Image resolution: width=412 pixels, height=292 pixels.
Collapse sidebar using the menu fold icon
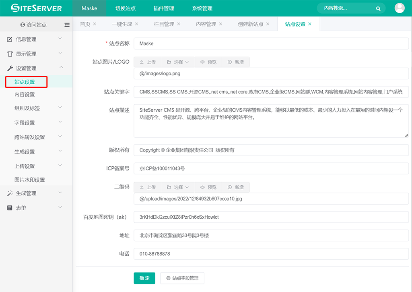(67, 25)
